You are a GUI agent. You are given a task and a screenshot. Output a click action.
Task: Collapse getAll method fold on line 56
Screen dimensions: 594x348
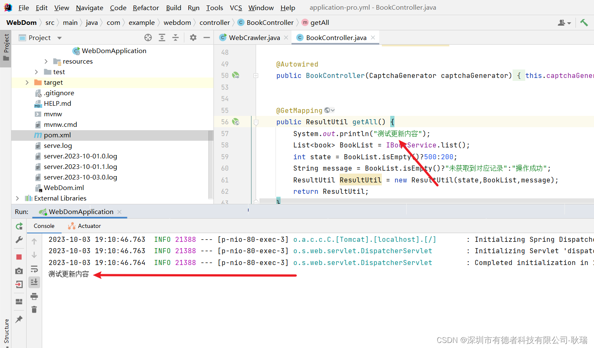click(x=256, y=122)
